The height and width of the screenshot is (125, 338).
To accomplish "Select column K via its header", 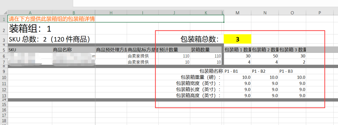I will click(206, 13).
